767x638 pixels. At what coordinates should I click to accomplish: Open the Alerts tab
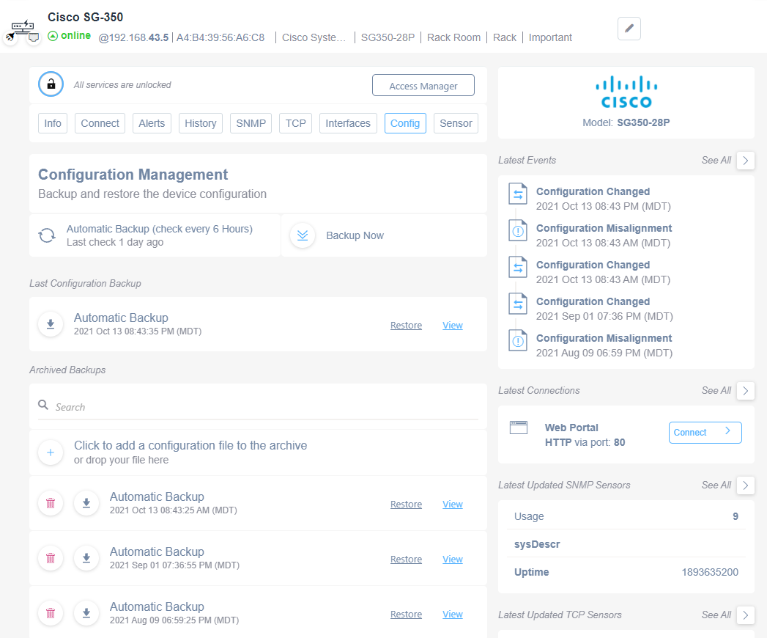click(x=152, y=123)
